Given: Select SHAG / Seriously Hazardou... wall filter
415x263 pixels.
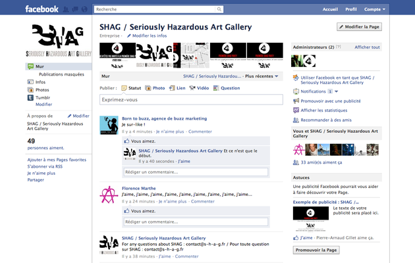Looking at the screenshot, I should pyautogui.click(x=212, y=76).
